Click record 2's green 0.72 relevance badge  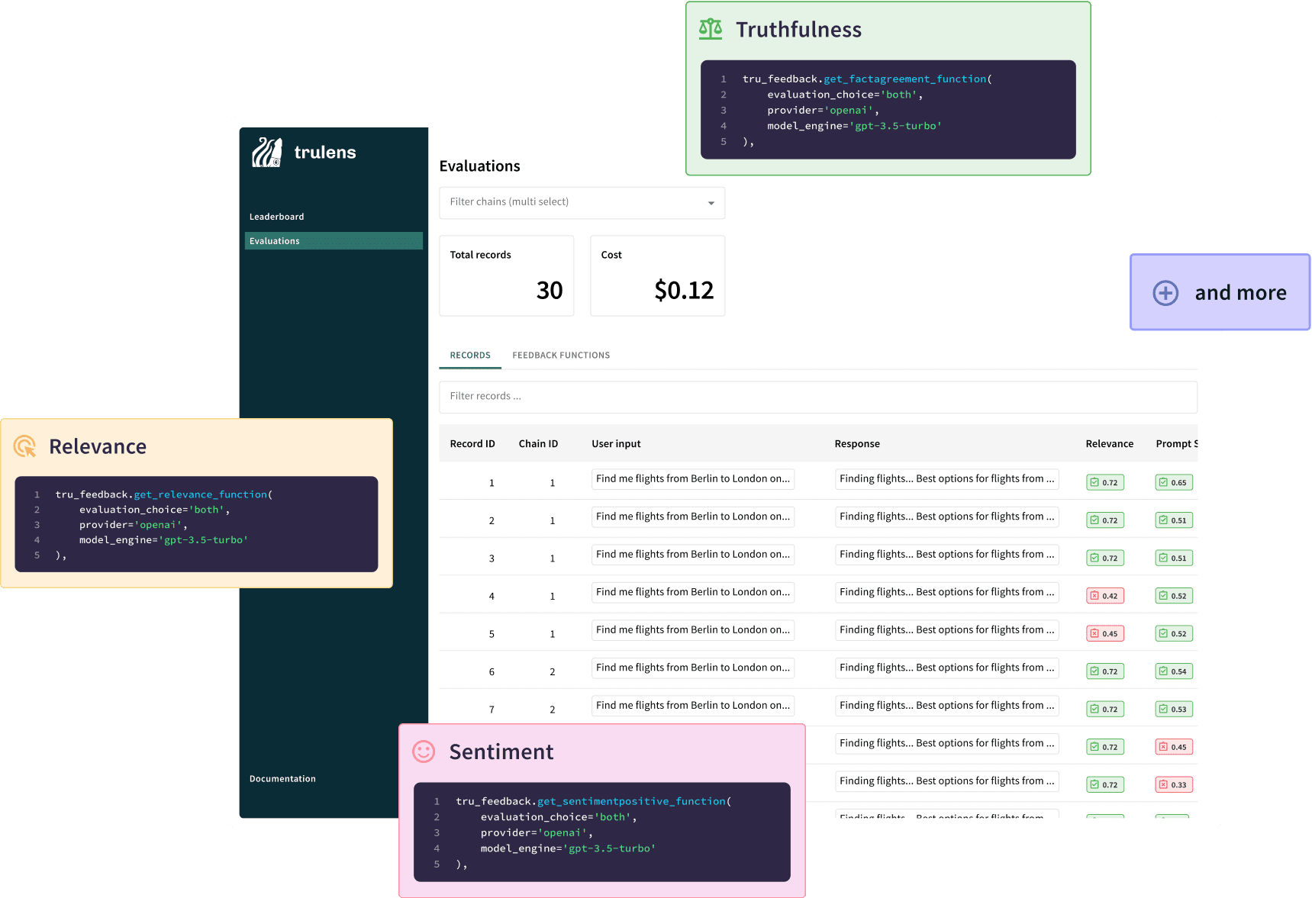[x=1104, y=520]
